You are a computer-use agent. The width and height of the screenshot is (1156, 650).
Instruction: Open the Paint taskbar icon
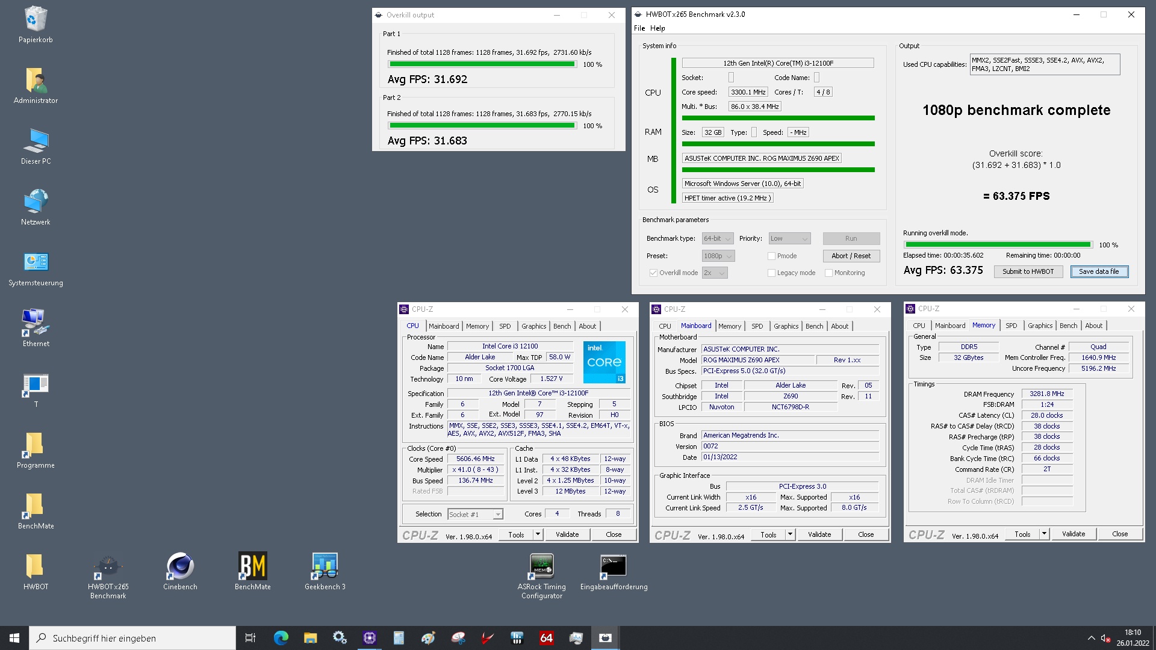428,638
